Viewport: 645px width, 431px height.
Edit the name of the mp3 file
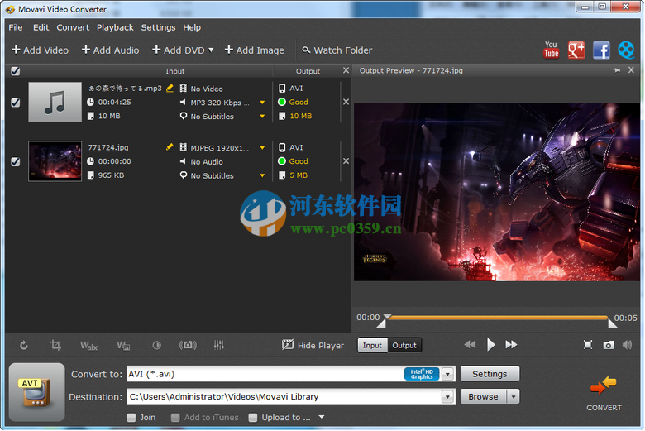point(170,88)
